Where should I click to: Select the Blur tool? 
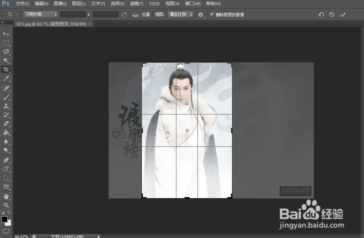(x=6, y=141)
